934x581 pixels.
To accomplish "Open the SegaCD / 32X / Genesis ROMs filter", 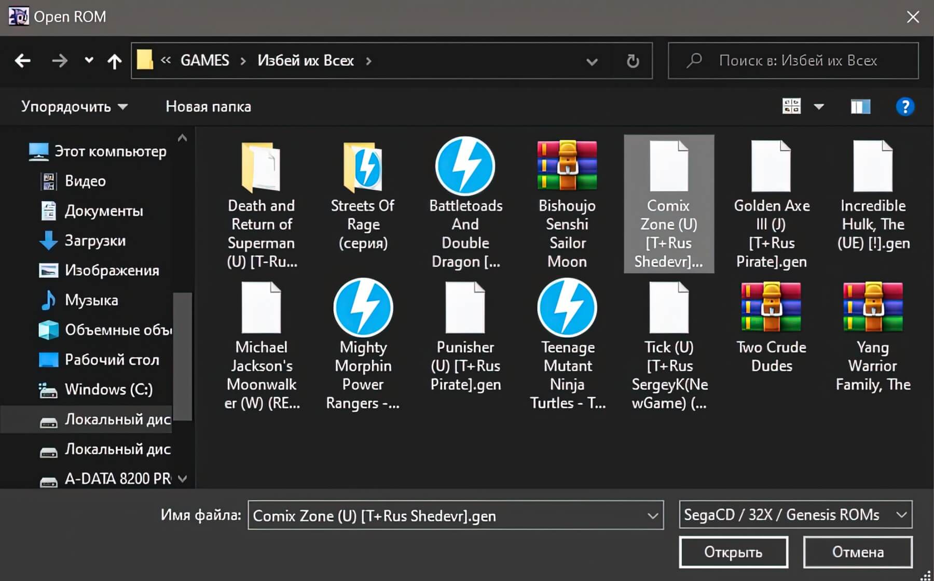I will pos(795,515).
